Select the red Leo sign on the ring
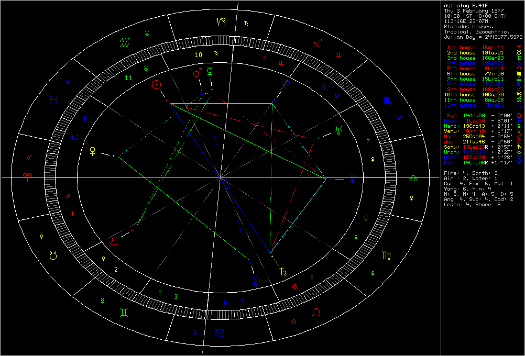The image size is (525, 356). tap(316, 312)
